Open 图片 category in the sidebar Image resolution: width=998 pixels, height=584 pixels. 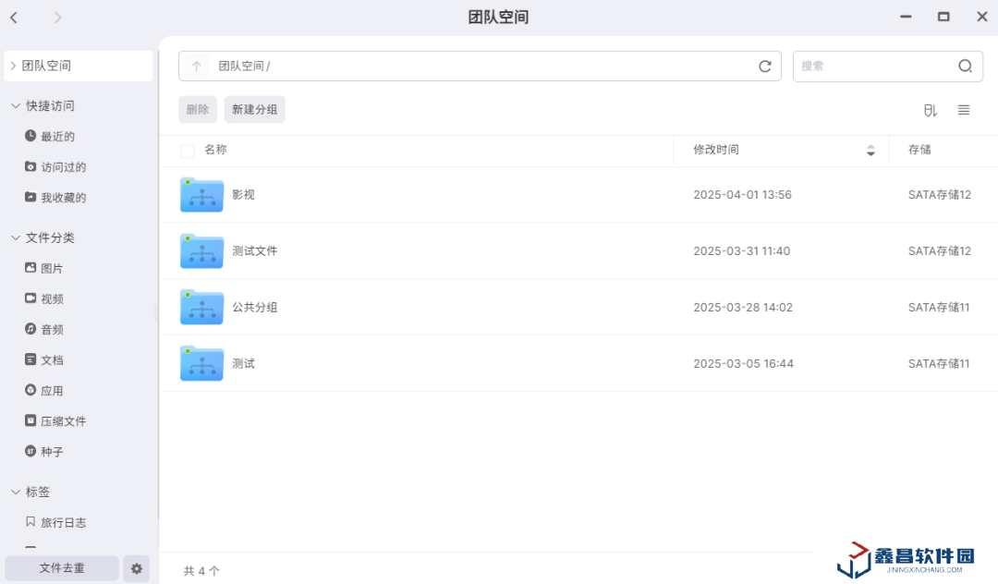tap(52, 269)
